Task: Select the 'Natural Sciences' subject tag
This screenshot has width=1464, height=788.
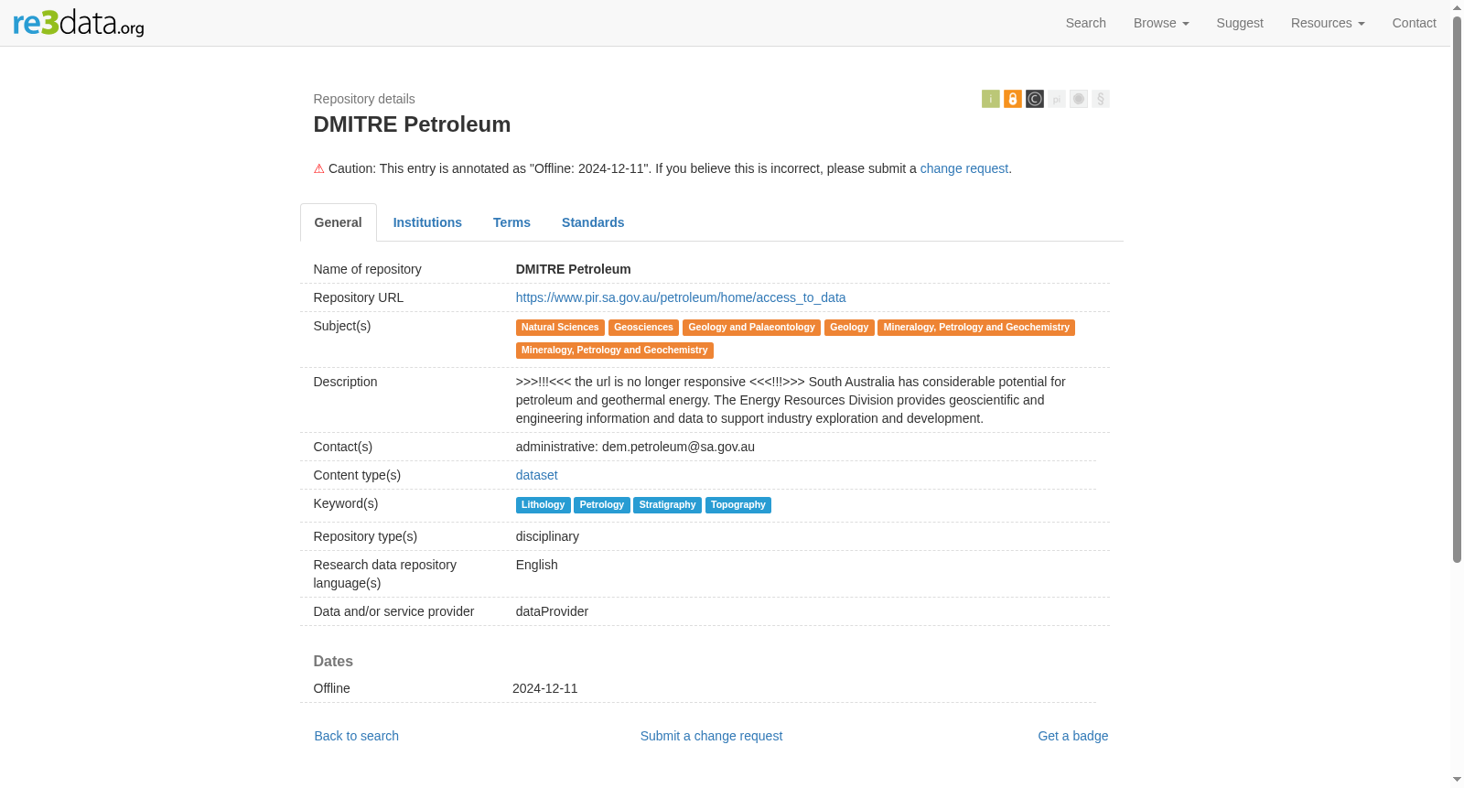Action: click(x=560, y=328)
